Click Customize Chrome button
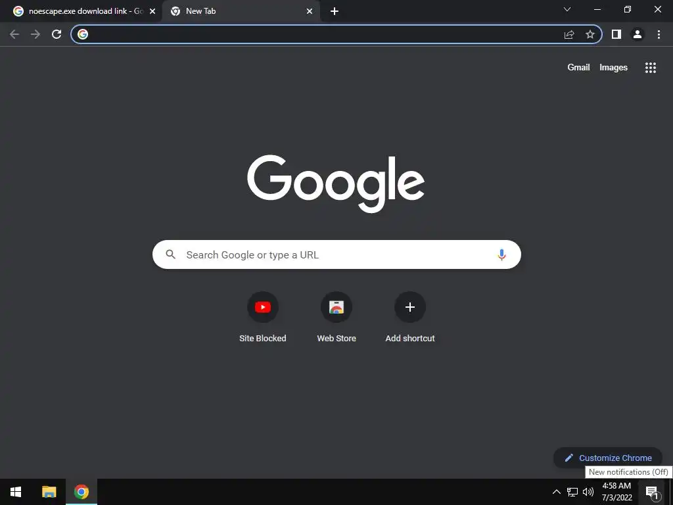This screenshot has height=505, width=673. [608, 458]
